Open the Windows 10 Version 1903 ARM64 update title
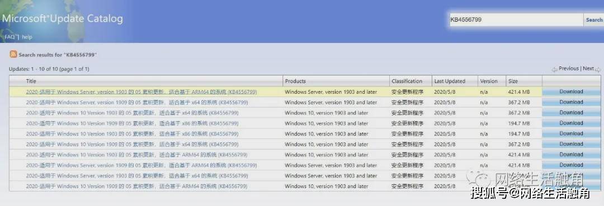The height and width of the screenshot is (206, 604). pyautogui.click(x=137, y=155)
